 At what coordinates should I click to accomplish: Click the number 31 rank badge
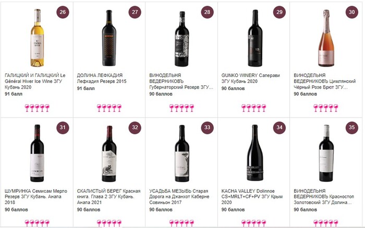(x=63, y=127)
